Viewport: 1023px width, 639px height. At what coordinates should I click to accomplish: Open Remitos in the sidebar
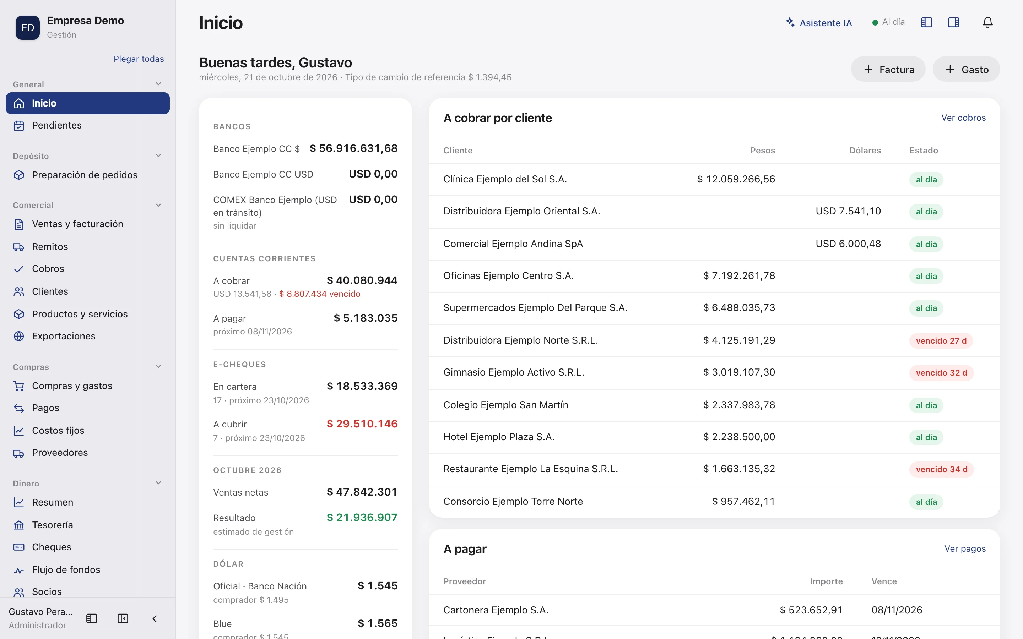pyautogui.click(x=87, y=247)
